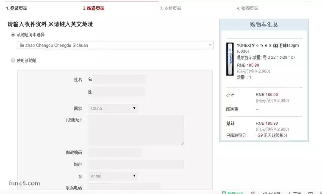
Task: Click the 总计 'RMB 185.90' total amount
Action: coord(267,123)
